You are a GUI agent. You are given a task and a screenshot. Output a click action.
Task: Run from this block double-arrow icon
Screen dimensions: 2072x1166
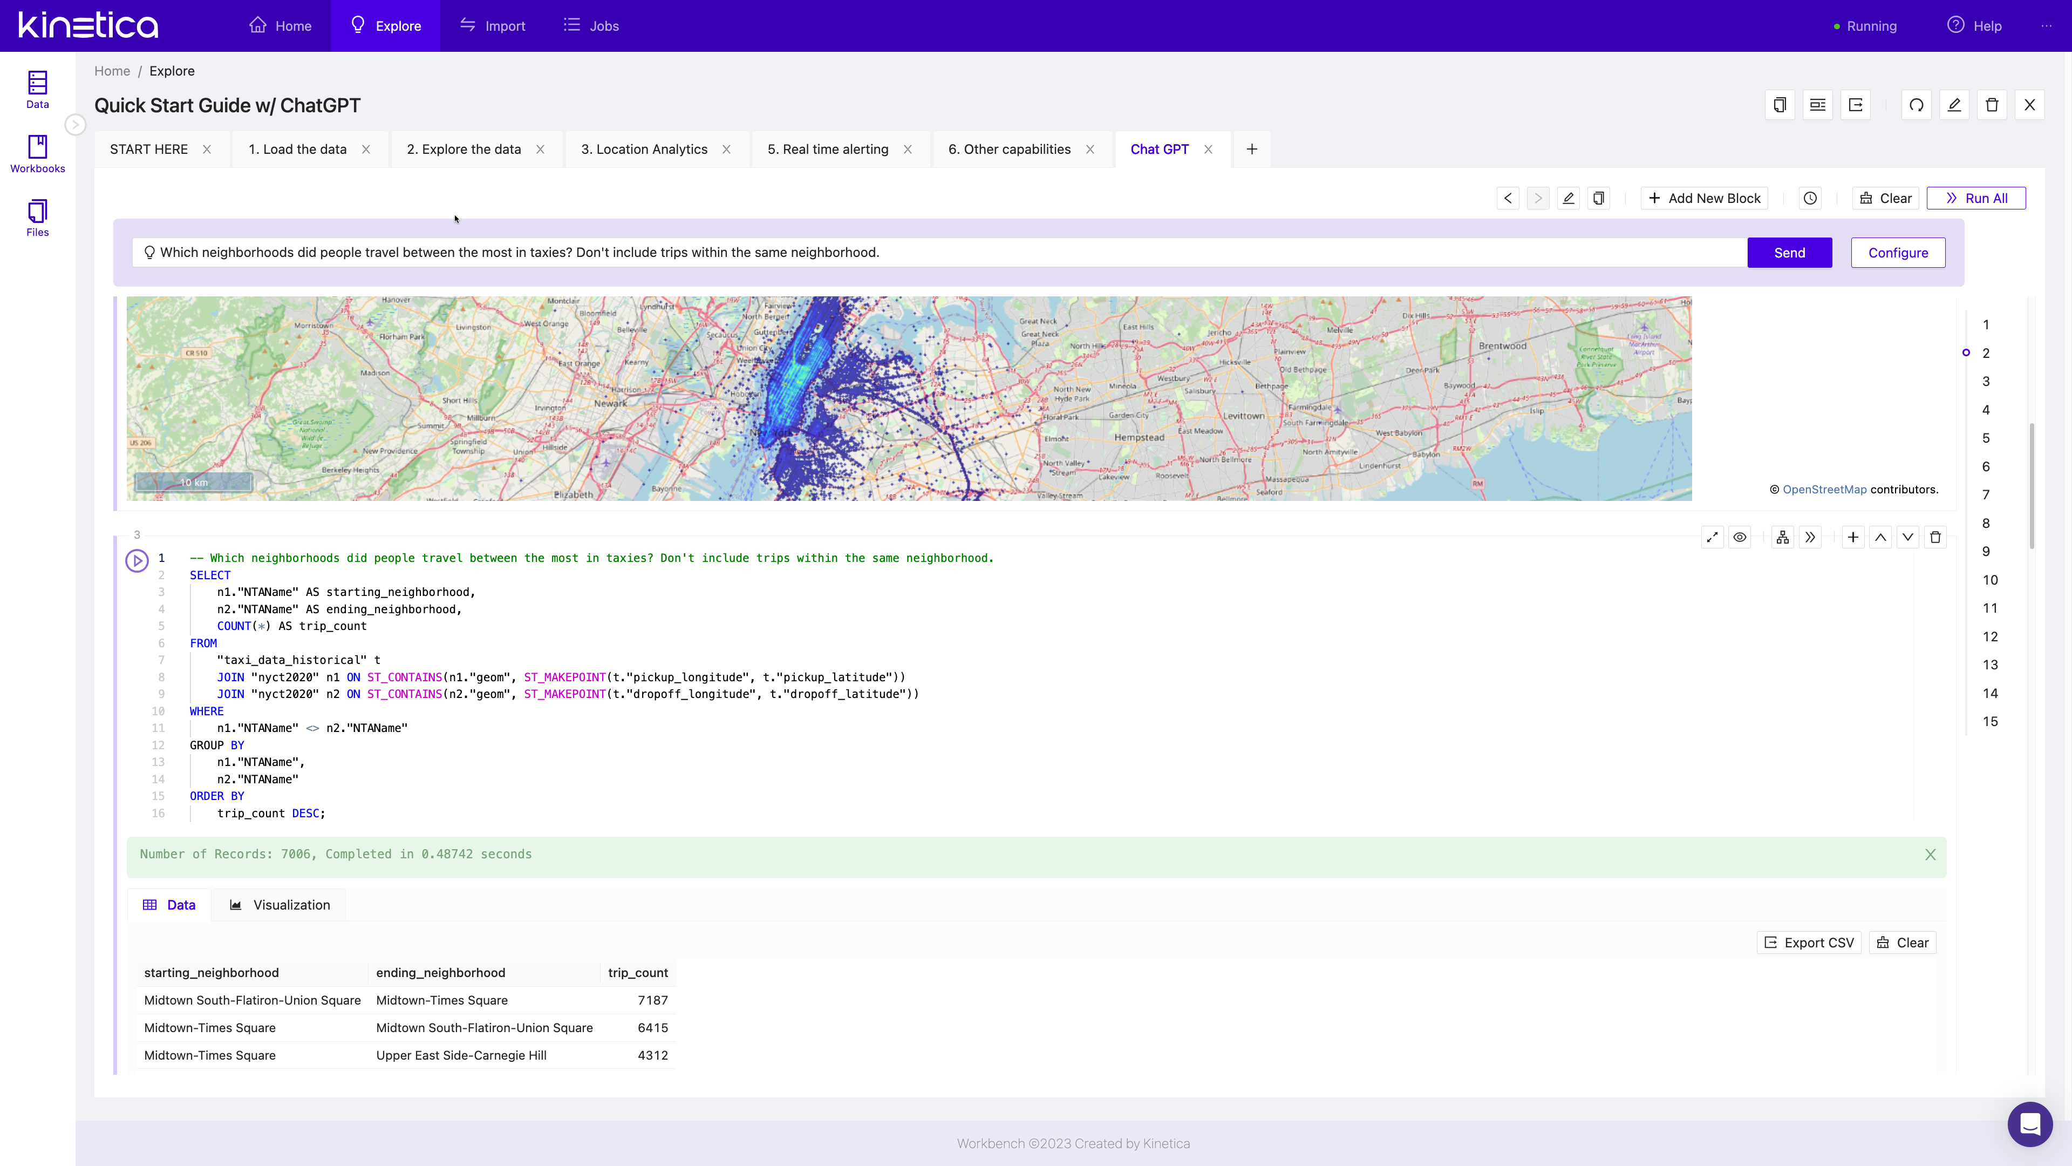(x=1811, y=538)
